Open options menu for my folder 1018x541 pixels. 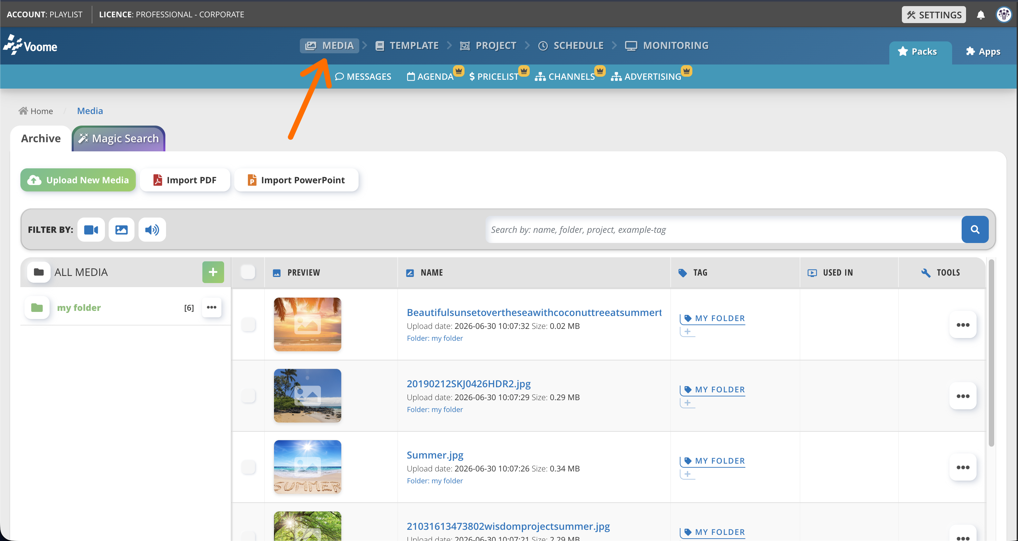212,307
